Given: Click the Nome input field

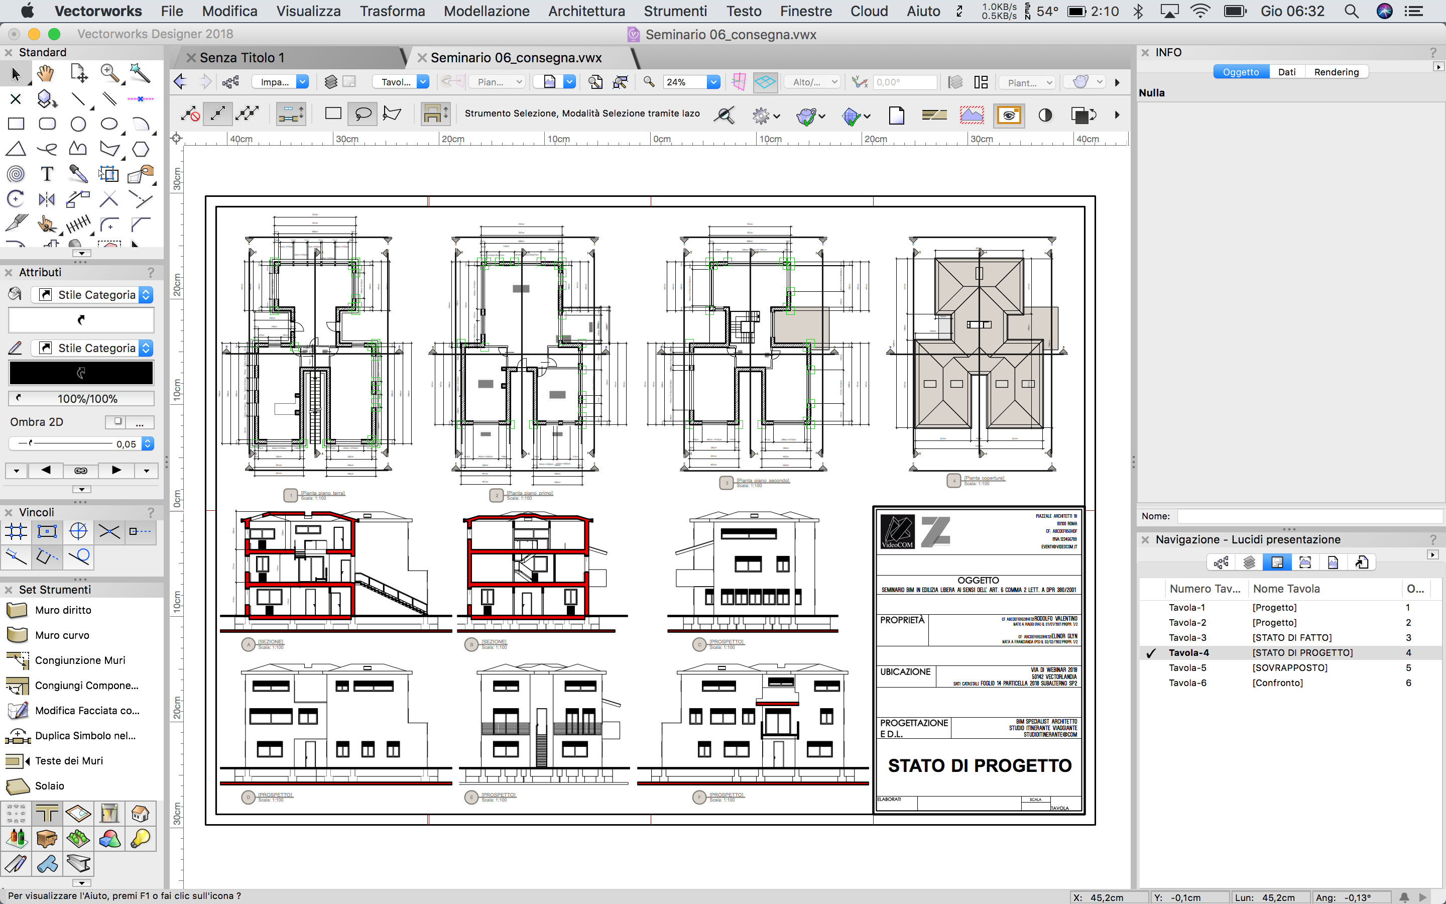Looking at the screenshot, I should 1308,516.
